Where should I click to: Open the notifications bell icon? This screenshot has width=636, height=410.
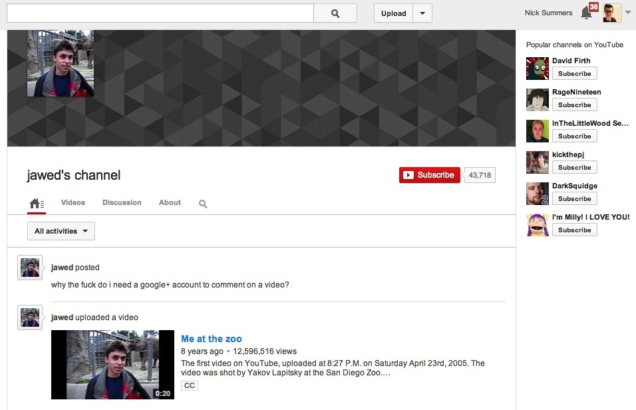pyautogui.click(x=585, y=13)
